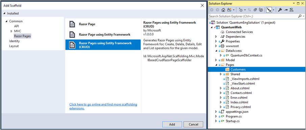Select Razor Page using Entity Framework item
Image resolution: width=306 pixels, height=130 pixels.
(x=103, y=35)
